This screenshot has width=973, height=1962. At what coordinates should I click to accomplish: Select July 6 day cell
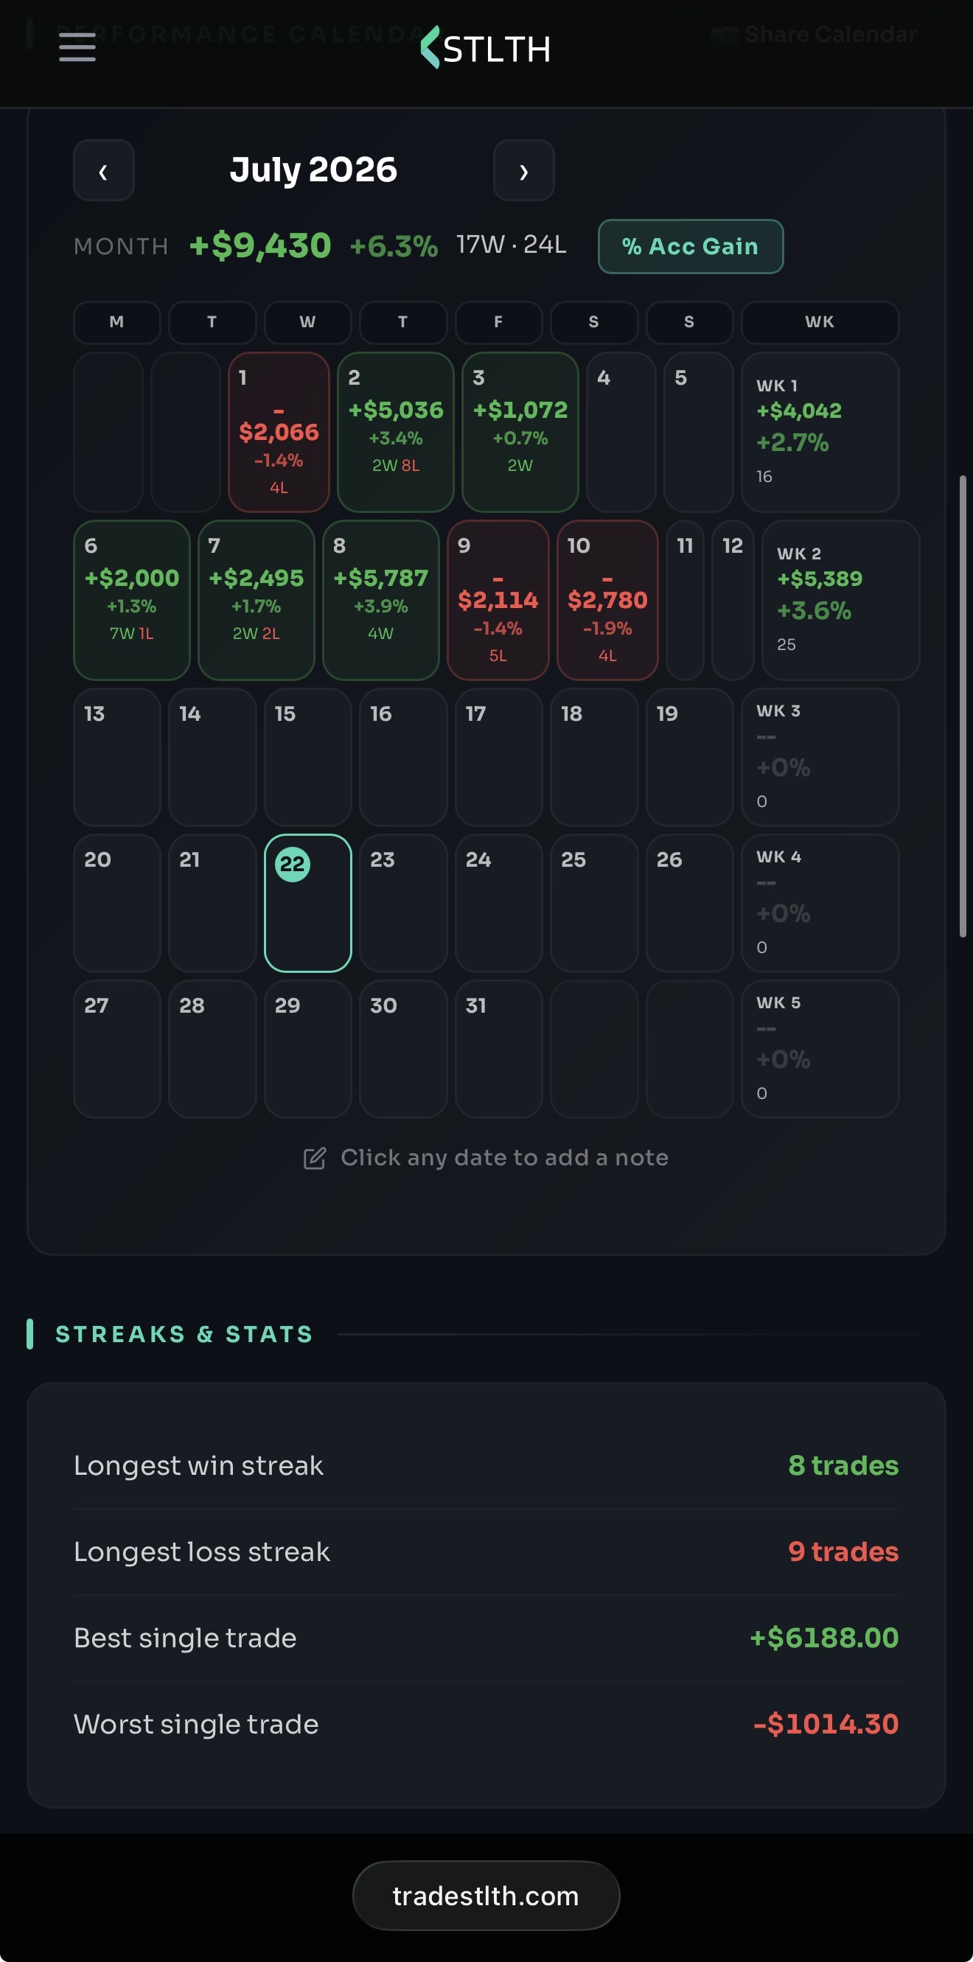pos(132,600)
